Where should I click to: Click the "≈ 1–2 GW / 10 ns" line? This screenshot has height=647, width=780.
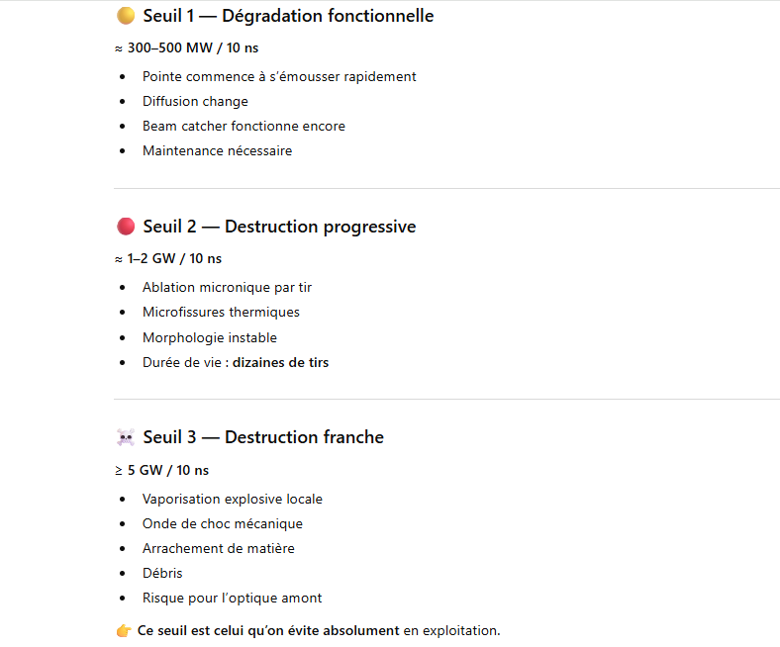point(167,258)
